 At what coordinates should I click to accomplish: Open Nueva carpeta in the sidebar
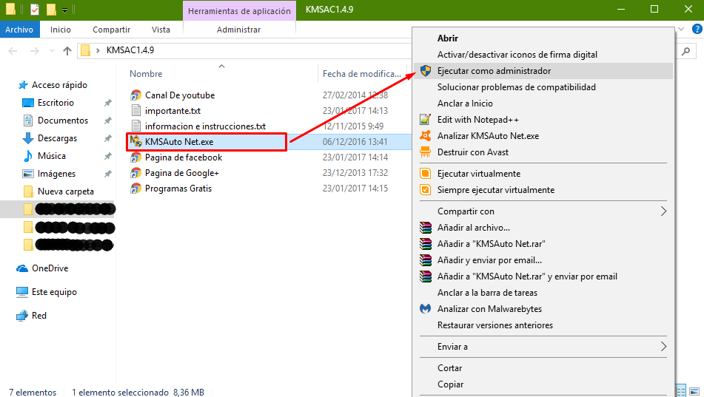pyautogui.click(x=66, y=191)
